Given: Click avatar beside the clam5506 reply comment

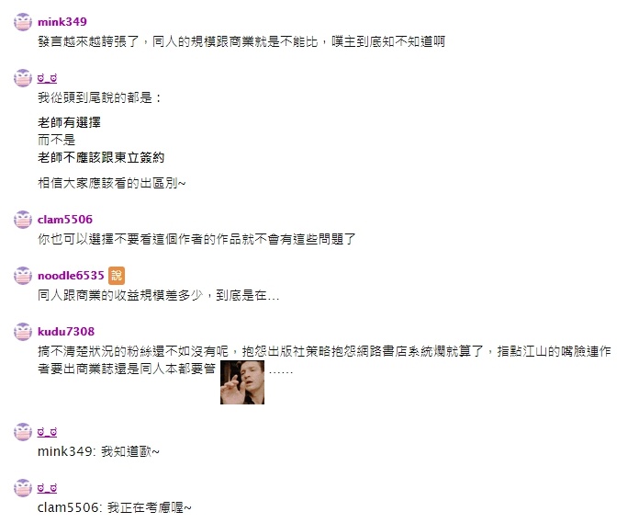Looking at the screenshot, I should 23,488.
